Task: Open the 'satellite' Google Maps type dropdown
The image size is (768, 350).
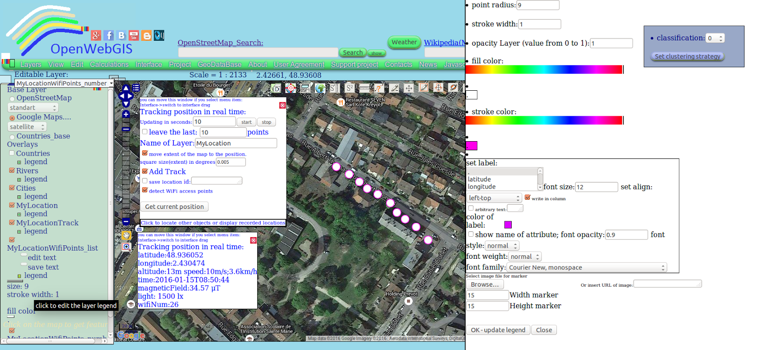Action: [x=27, y=127]
